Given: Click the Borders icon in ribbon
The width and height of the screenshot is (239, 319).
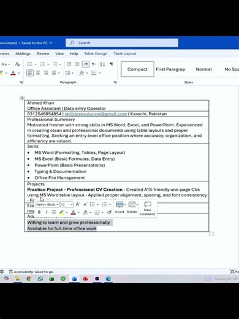Looking at the screenshot, I should pos(94,73).
